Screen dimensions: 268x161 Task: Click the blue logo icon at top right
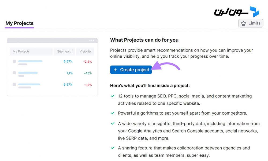[x=255, y=12]
